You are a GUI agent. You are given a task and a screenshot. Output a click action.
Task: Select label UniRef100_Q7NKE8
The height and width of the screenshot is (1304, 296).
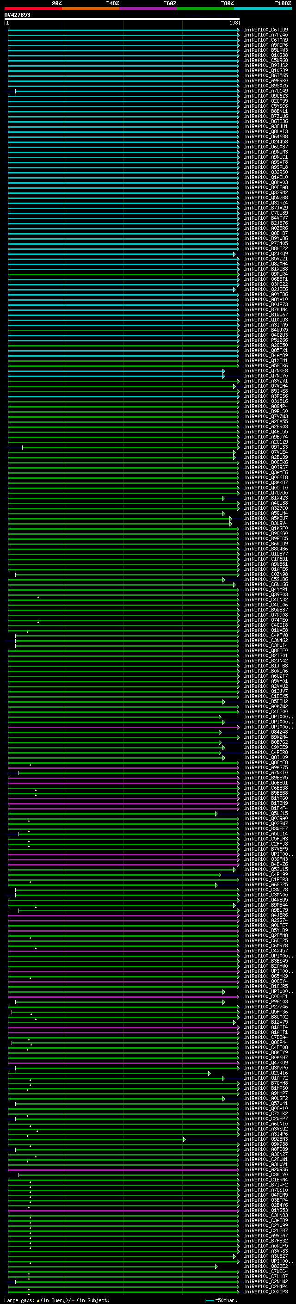265,371
